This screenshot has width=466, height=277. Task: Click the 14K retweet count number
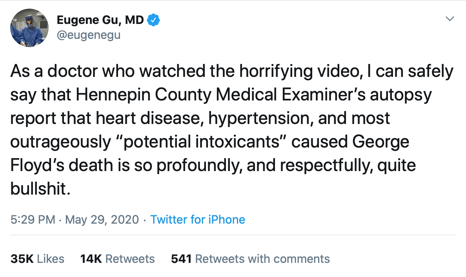[x=91, y=259]
